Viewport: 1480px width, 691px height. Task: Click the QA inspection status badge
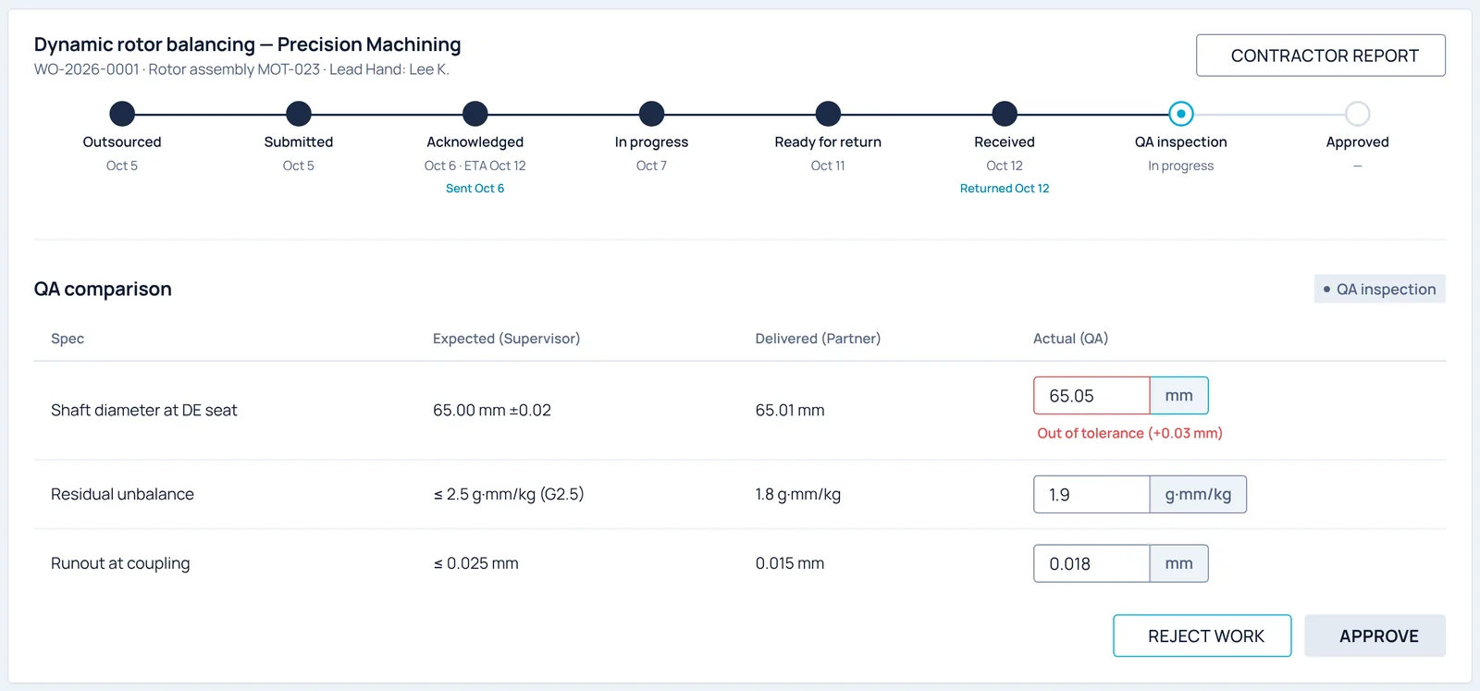[1379, 289]
